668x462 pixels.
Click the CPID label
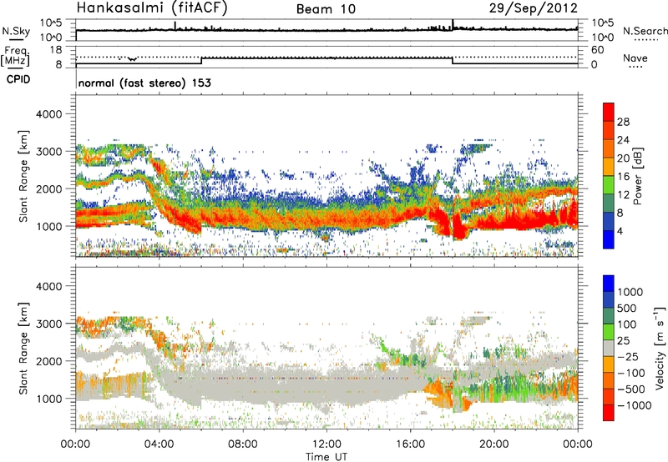(x=18, y=79)
